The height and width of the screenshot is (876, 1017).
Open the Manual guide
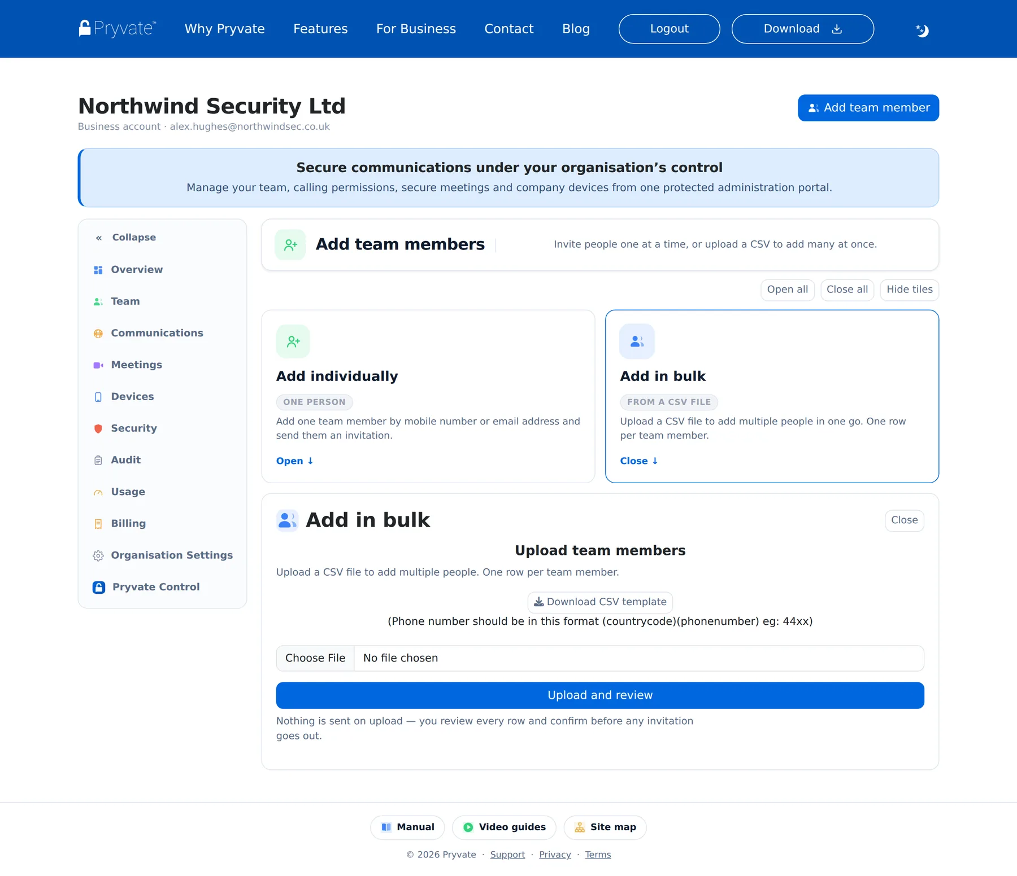407,827
